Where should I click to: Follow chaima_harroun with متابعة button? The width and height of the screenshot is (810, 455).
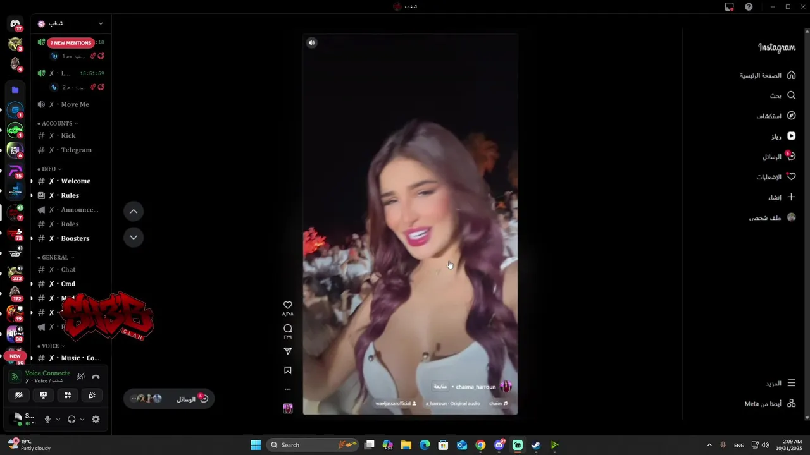(x=440, y=387)
